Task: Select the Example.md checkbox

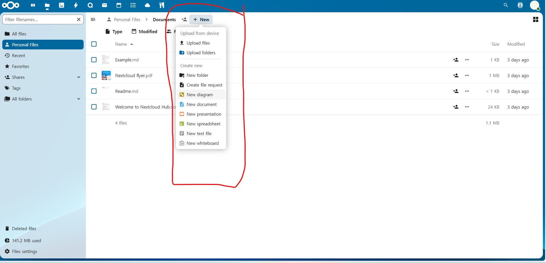Action: pos(94,60)
